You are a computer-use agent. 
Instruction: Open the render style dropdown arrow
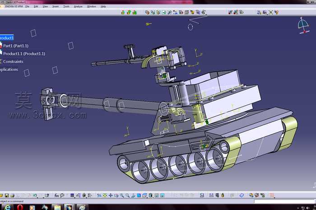[x=153, y=197]
